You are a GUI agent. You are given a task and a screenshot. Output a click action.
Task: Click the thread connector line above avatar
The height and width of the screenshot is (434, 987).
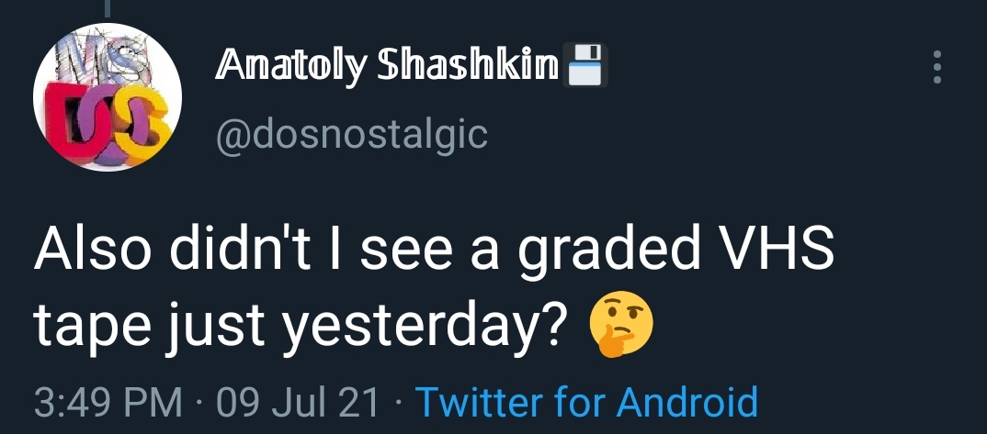108,8
